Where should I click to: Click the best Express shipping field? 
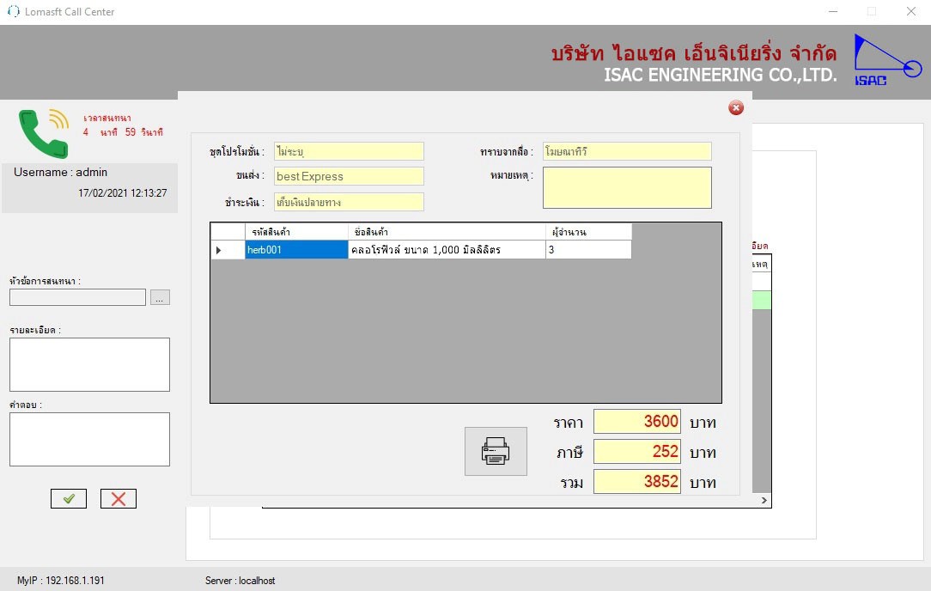pos(349,176)
